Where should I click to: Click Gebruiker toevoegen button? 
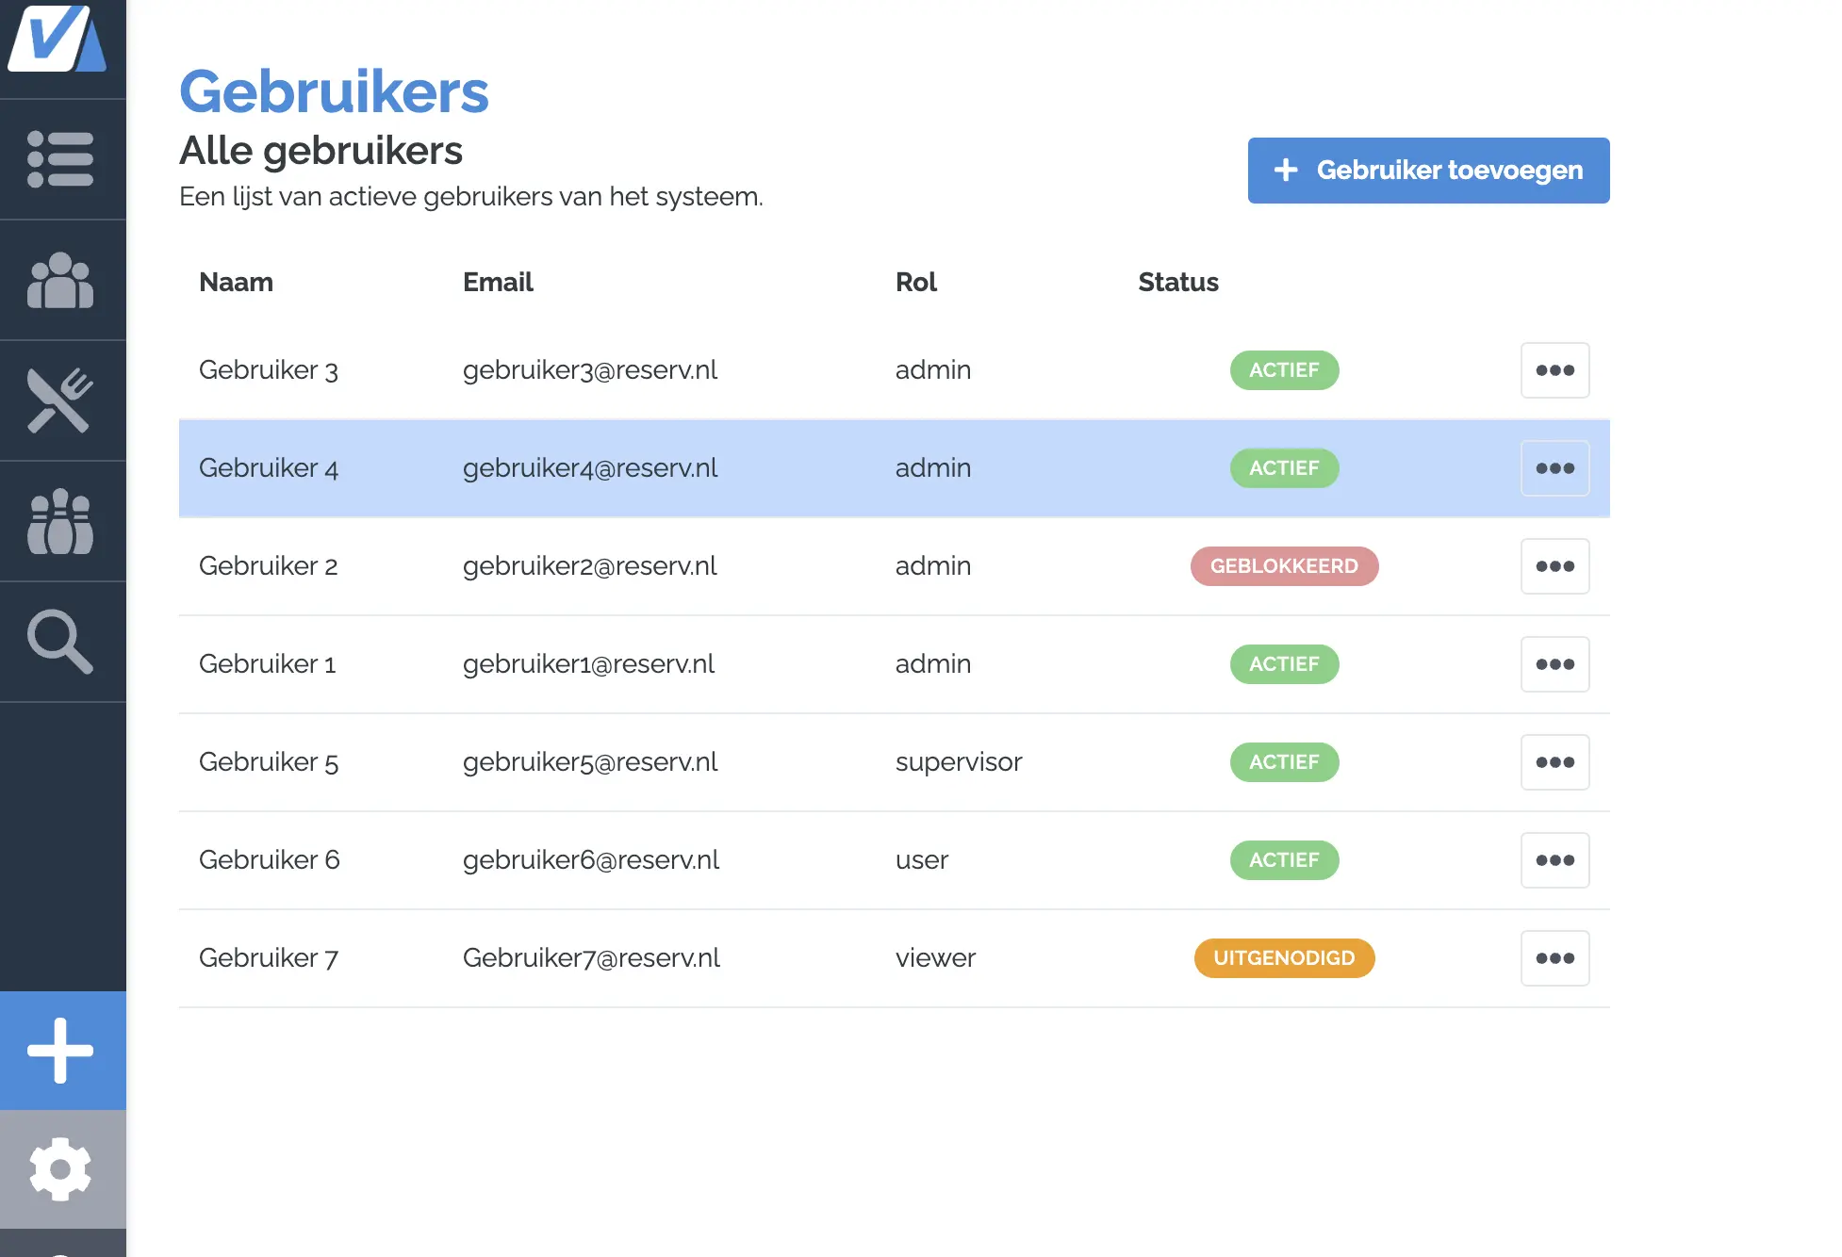tap(1428, 171)
